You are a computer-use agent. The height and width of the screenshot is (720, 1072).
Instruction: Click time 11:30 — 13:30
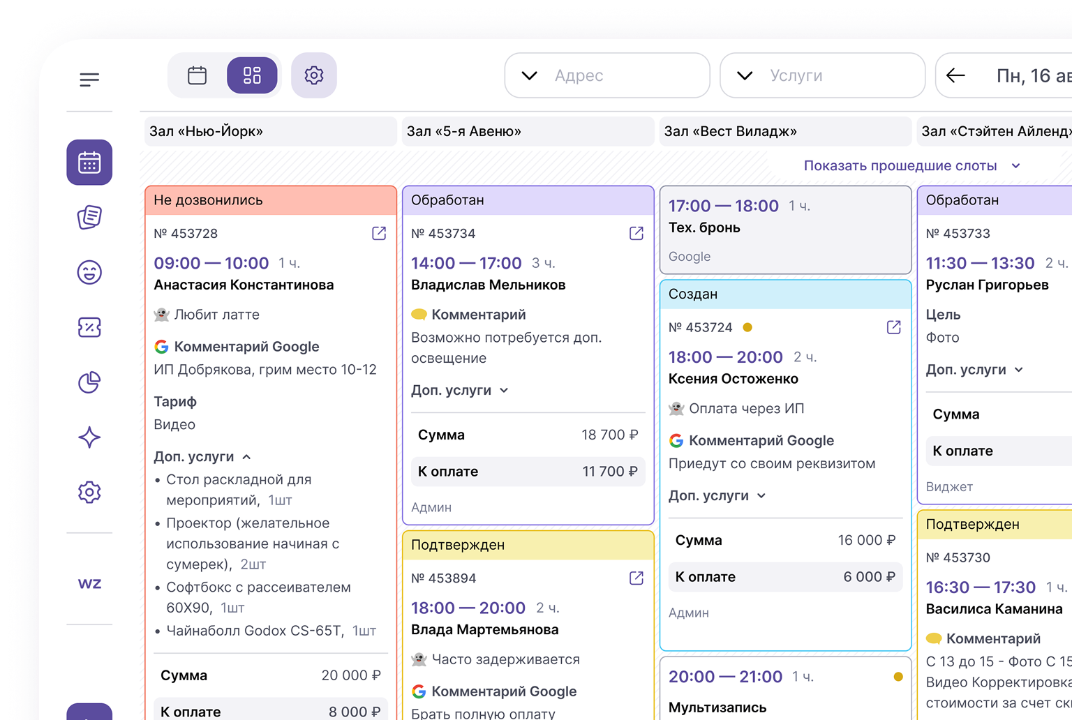pyautogui.click(x=980, y=263)
